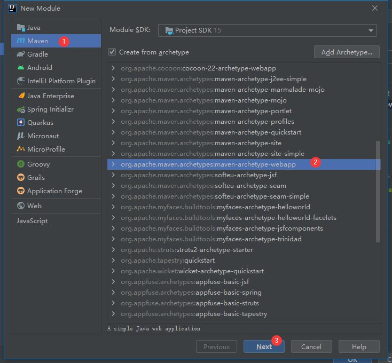
Task: Expand softeu-archetype-jsf chevron
Action: coord(113,175)
